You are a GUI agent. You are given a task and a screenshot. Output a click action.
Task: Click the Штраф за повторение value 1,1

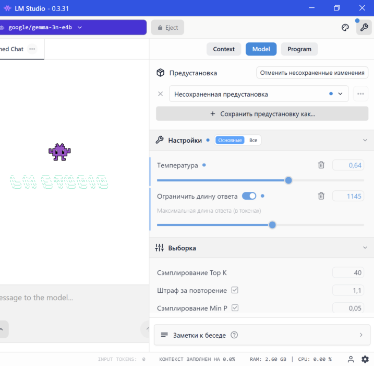pos(348,291)
